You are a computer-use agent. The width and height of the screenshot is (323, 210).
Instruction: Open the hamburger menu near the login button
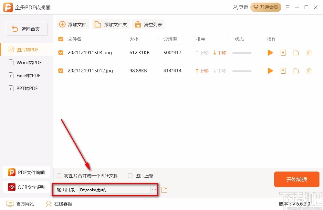point(287,7)
